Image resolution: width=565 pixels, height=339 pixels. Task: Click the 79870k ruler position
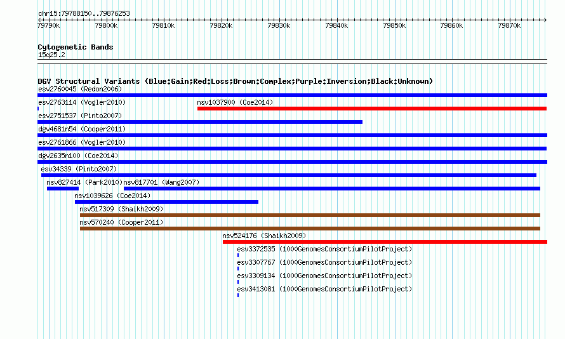coord(509,25)
